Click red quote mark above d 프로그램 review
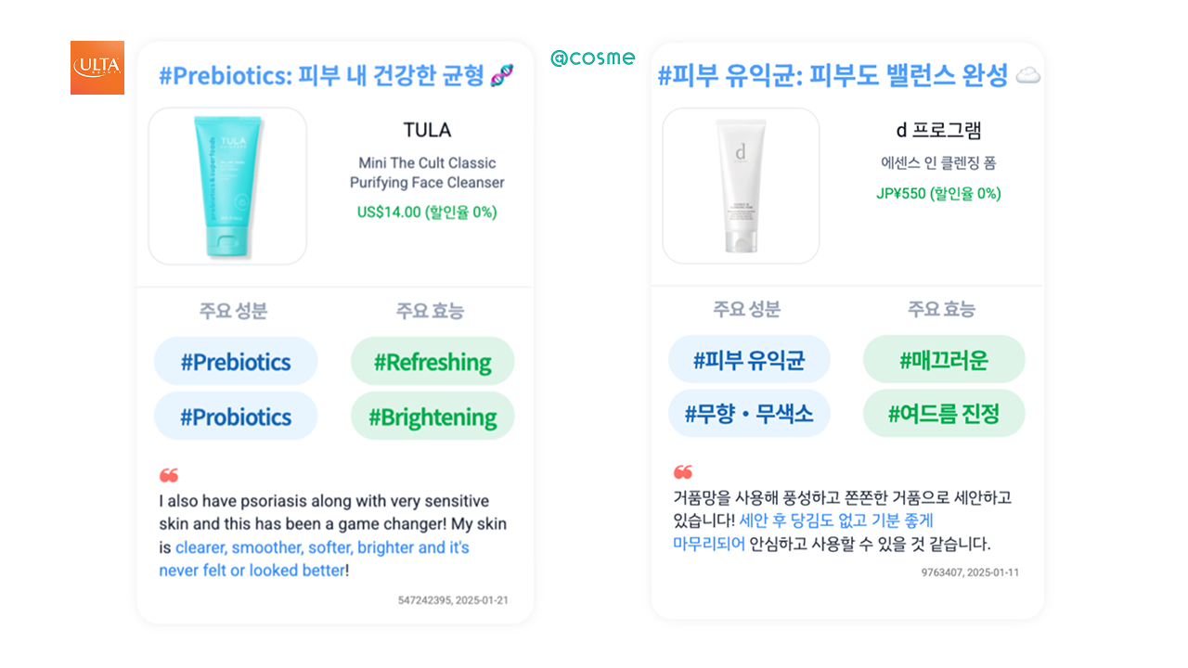1188x668 pixels. (x=682, y=472)
